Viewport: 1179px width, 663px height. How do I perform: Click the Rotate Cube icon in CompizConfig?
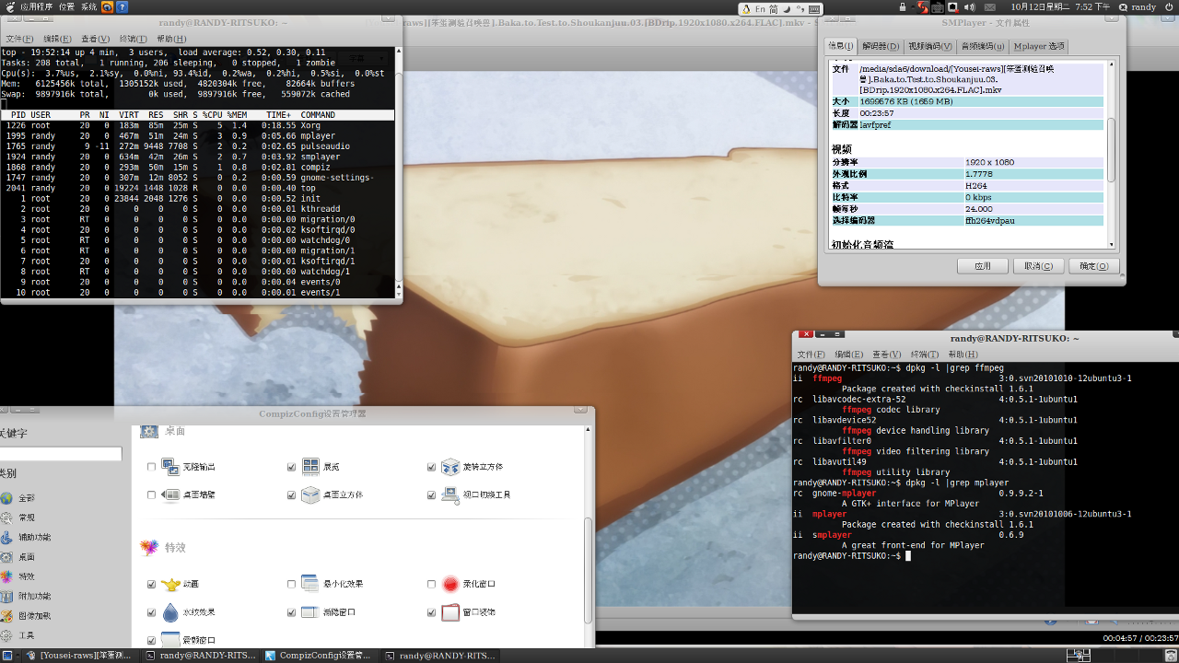coord(450,467)
